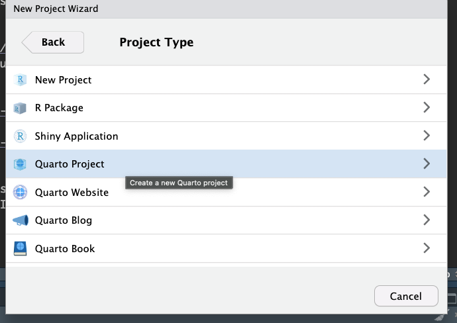Open the Quarto Book chevron arrow

tap(427, 248)
